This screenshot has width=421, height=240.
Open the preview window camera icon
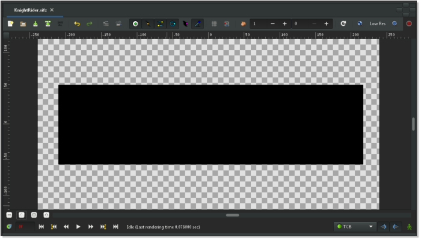pos(118,23)
